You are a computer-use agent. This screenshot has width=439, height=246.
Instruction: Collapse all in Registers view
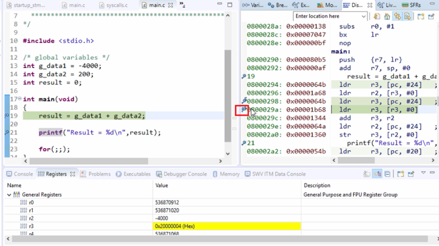click(x=388, y=174)
